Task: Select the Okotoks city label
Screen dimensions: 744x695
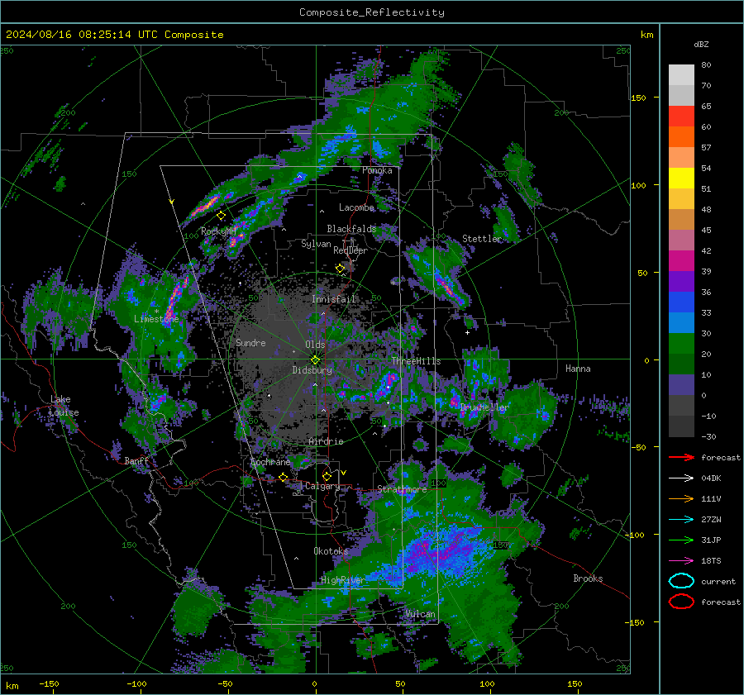Action: coord(331,550)
